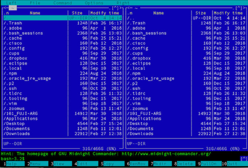The height and width of the screenshot is (168, 248).
Task: Click the 8 Delete function key
Action: [x=186, y=164]
